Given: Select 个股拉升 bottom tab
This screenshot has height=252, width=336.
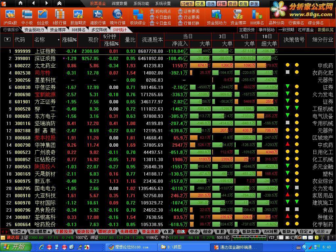Looking at the screenshot, I should click(x=64, y=232).
